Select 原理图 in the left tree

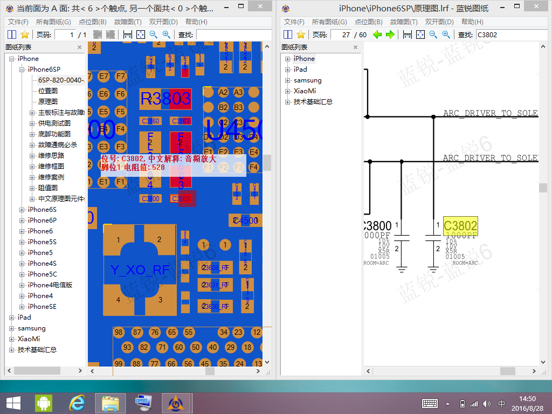[x=48, y=102]
